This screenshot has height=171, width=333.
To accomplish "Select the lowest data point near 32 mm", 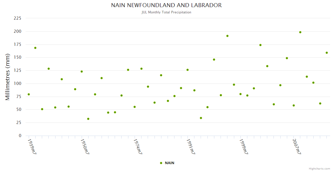I will click(88, 119).
